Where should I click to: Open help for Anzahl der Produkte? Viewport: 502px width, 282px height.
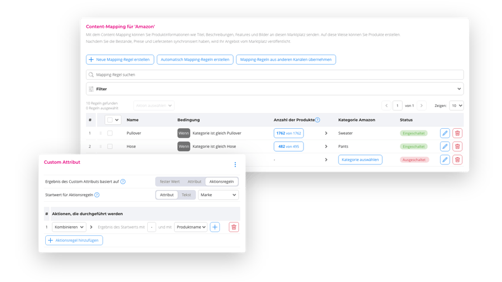317,120
